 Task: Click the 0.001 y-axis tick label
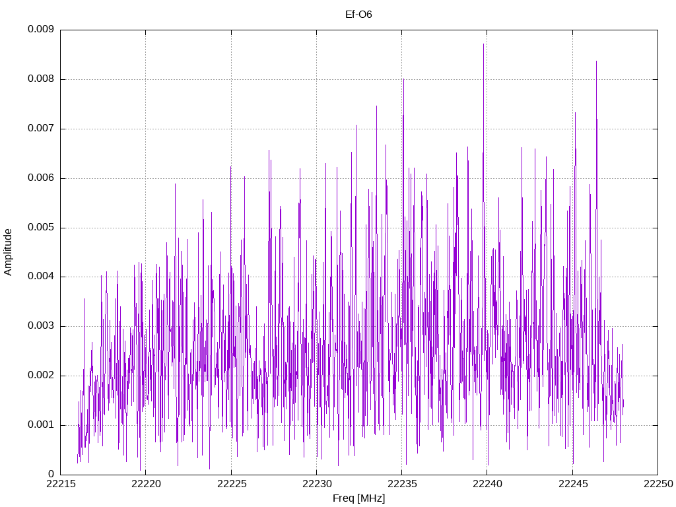click(x=41, y=424)
